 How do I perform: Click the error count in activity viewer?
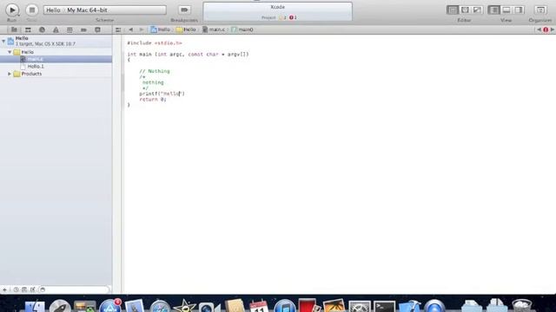pos(293,17)
